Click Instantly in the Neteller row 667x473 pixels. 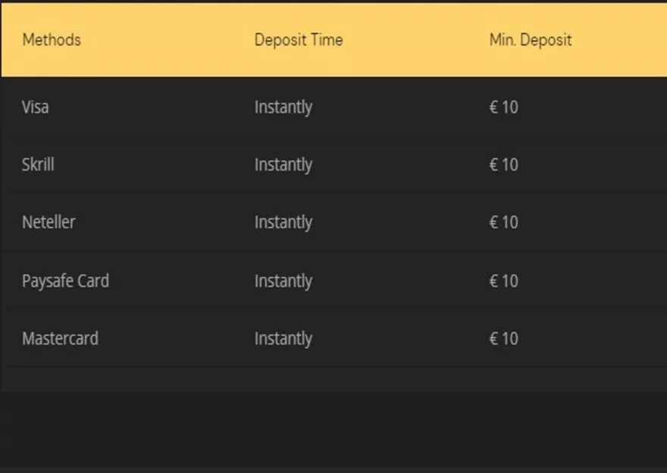pyautogui.click(x=283, y=222)
